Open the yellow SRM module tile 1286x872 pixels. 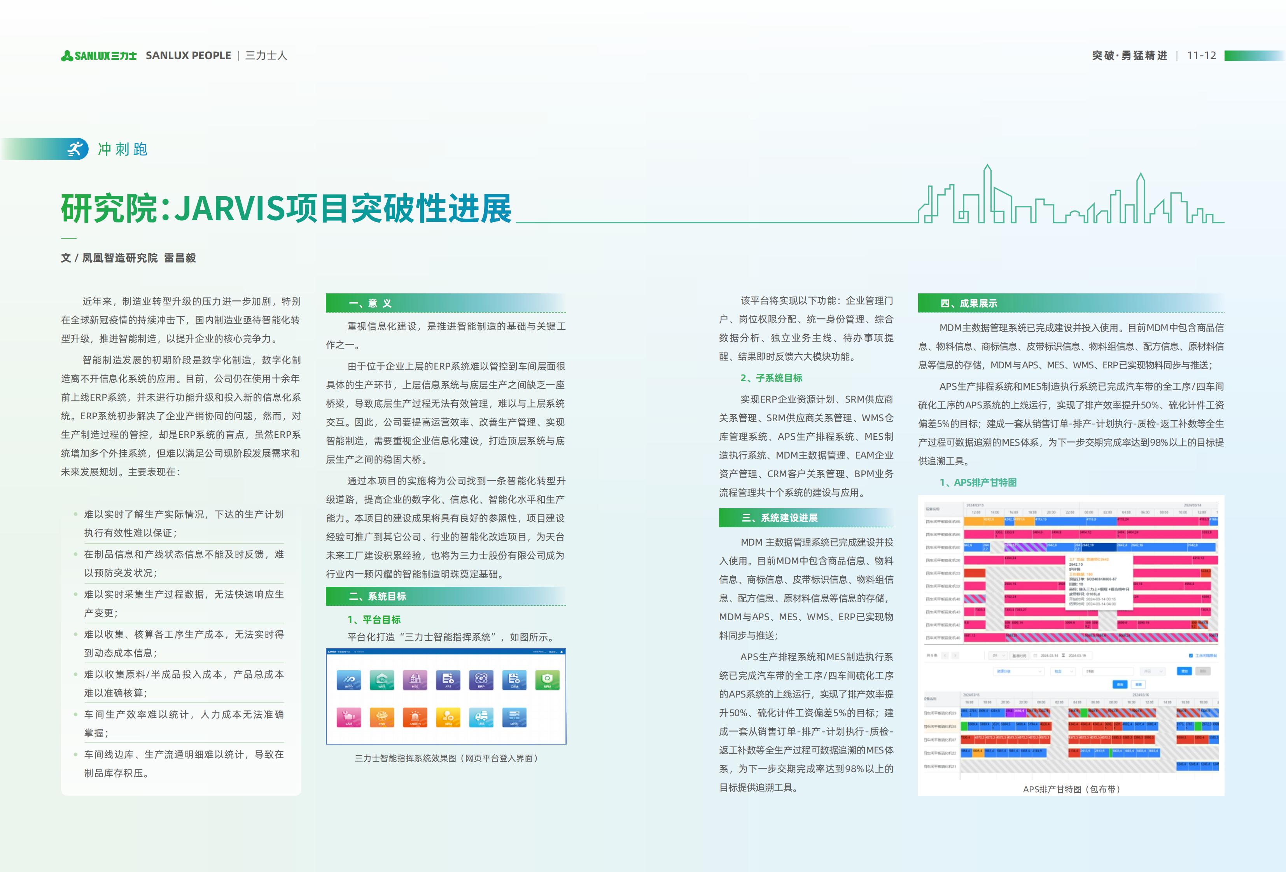448,717
